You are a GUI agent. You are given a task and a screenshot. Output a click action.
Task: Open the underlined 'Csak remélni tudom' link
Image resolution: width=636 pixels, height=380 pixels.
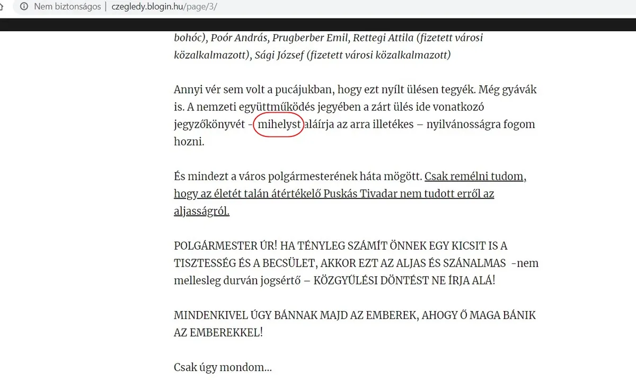pyautogui.click(x=476, y=176)
